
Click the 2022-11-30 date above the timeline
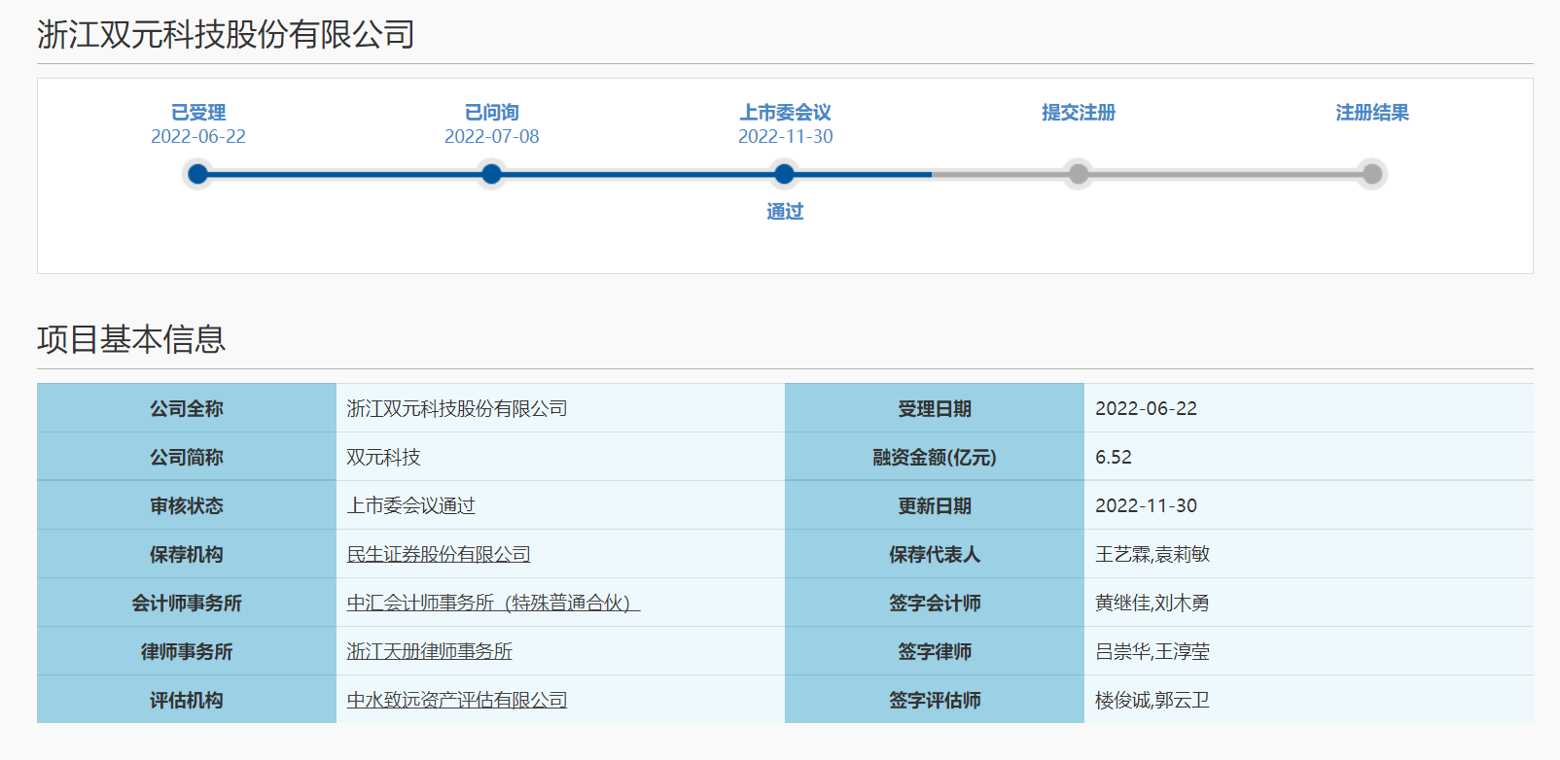pos(785,137)
